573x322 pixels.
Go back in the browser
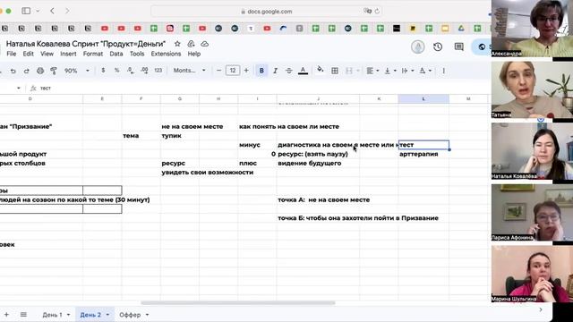[x=52, y=11]
